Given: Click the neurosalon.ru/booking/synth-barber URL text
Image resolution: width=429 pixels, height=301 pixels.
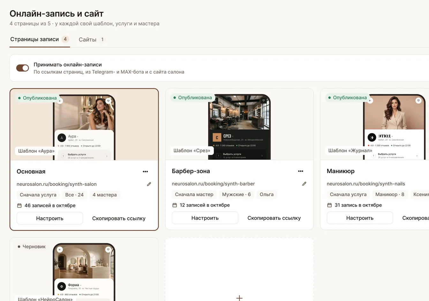Looking at the screenshot, I should point(213,184).
